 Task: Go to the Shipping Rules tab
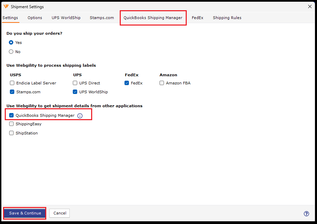coord(227,18)
